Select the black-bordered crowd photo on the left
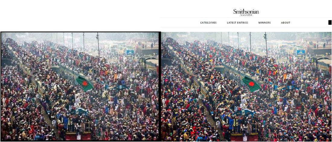This screenshot has height=142, width=332. [x=80, y=86]
